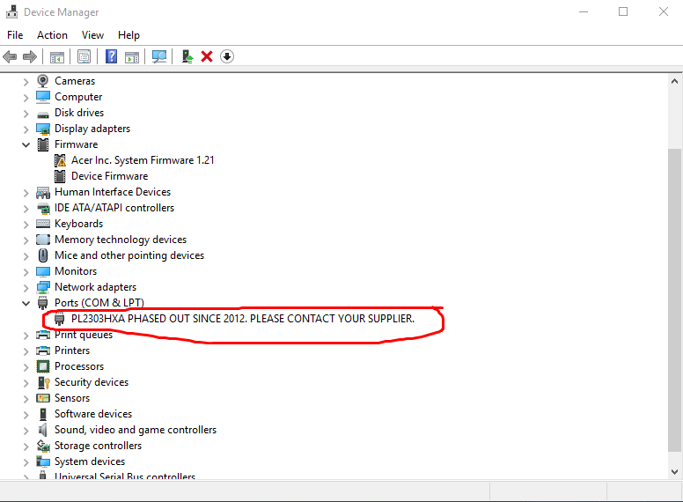Click the Update device driver icon
The image size is (683, 502).
[187, 56]
